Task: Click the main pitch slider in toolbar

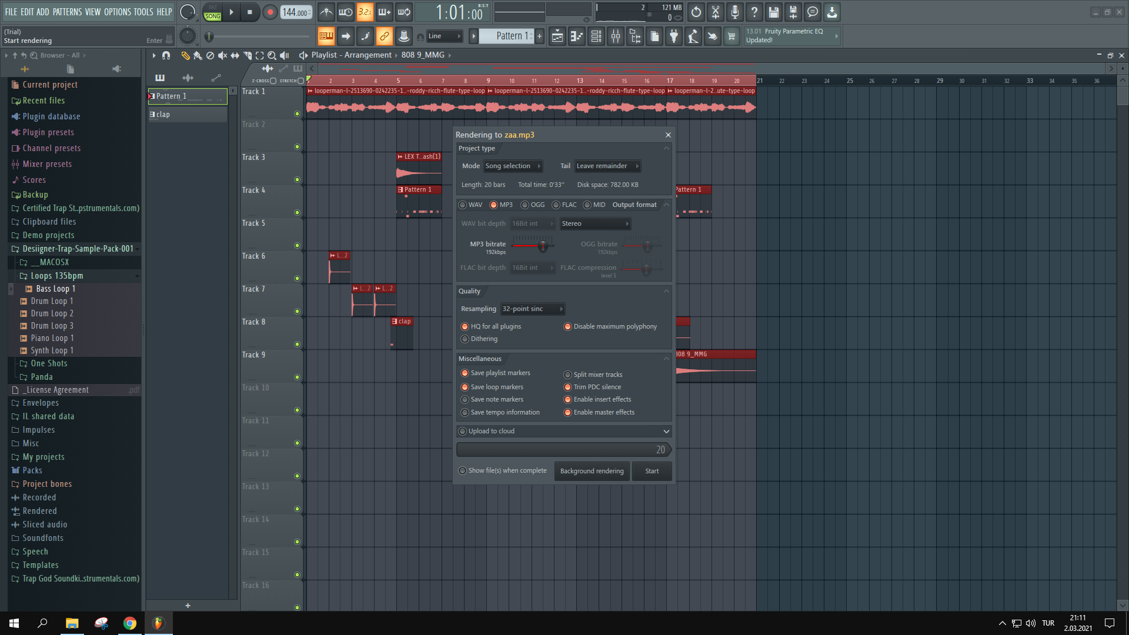Action: [x=187, y=36]
